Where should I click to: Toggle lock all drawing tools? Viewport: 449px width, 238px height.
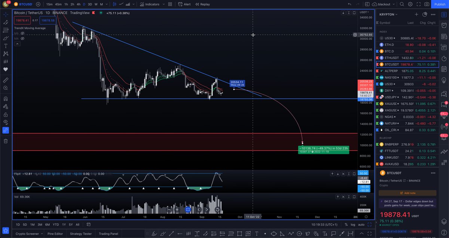pyautogui.click(x=6, y=115)
